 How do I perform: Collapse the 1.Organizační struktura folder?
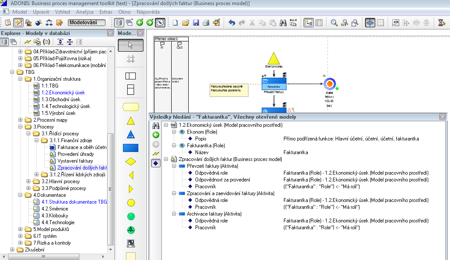(x=20, y=79)
